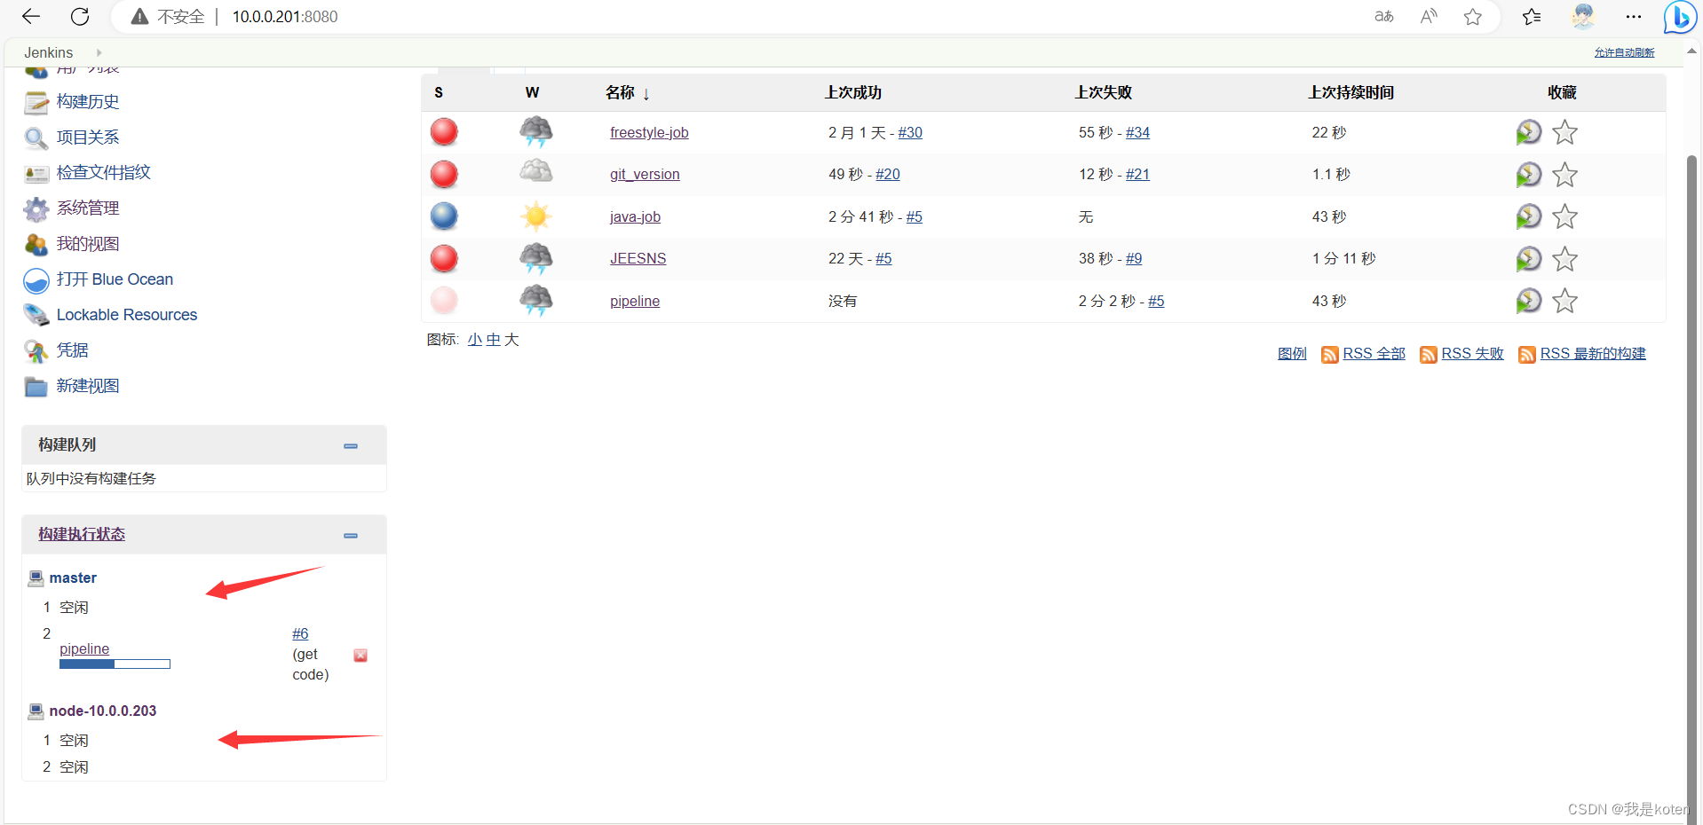Toggle favorite star for git_version
This screenshot has width=1703, height=825.
1564,174
